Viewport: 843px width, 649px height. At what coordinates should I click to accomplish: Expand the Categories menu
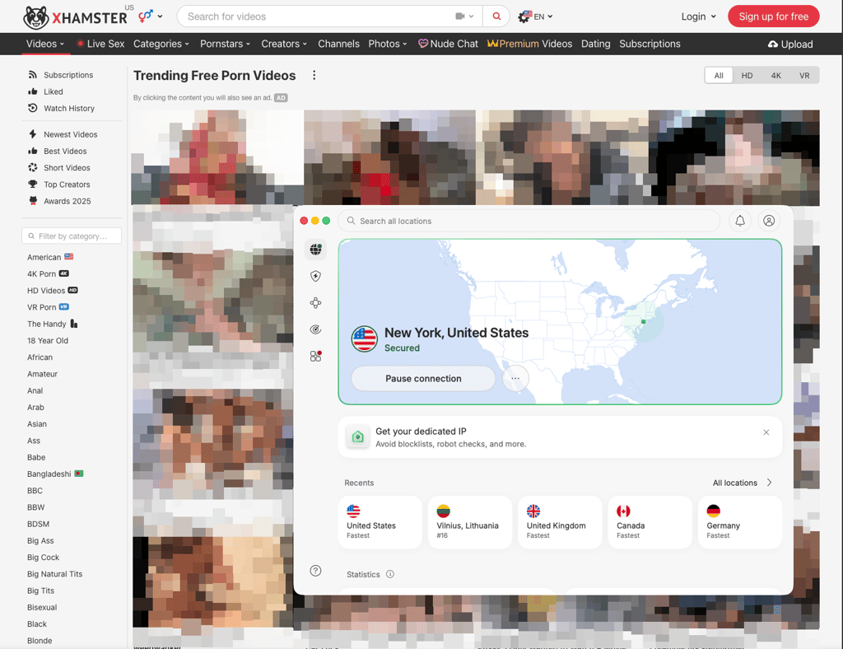(x=161, y=44)
